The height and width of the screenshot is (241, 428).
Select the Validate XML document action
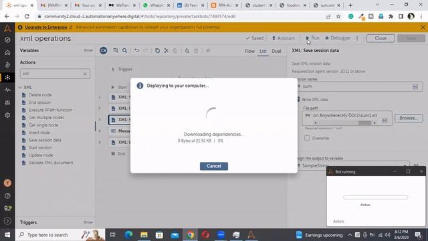51,163
